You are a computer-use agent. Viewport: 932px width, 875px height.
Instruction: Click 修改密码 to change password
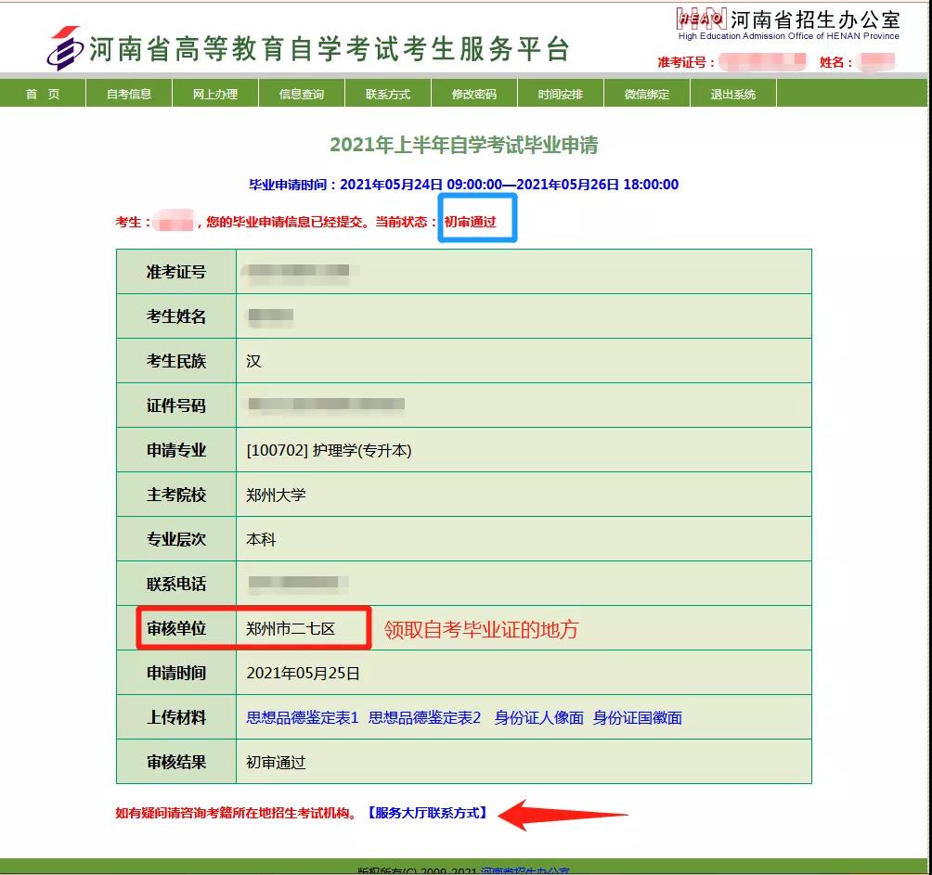coord(474,94)
